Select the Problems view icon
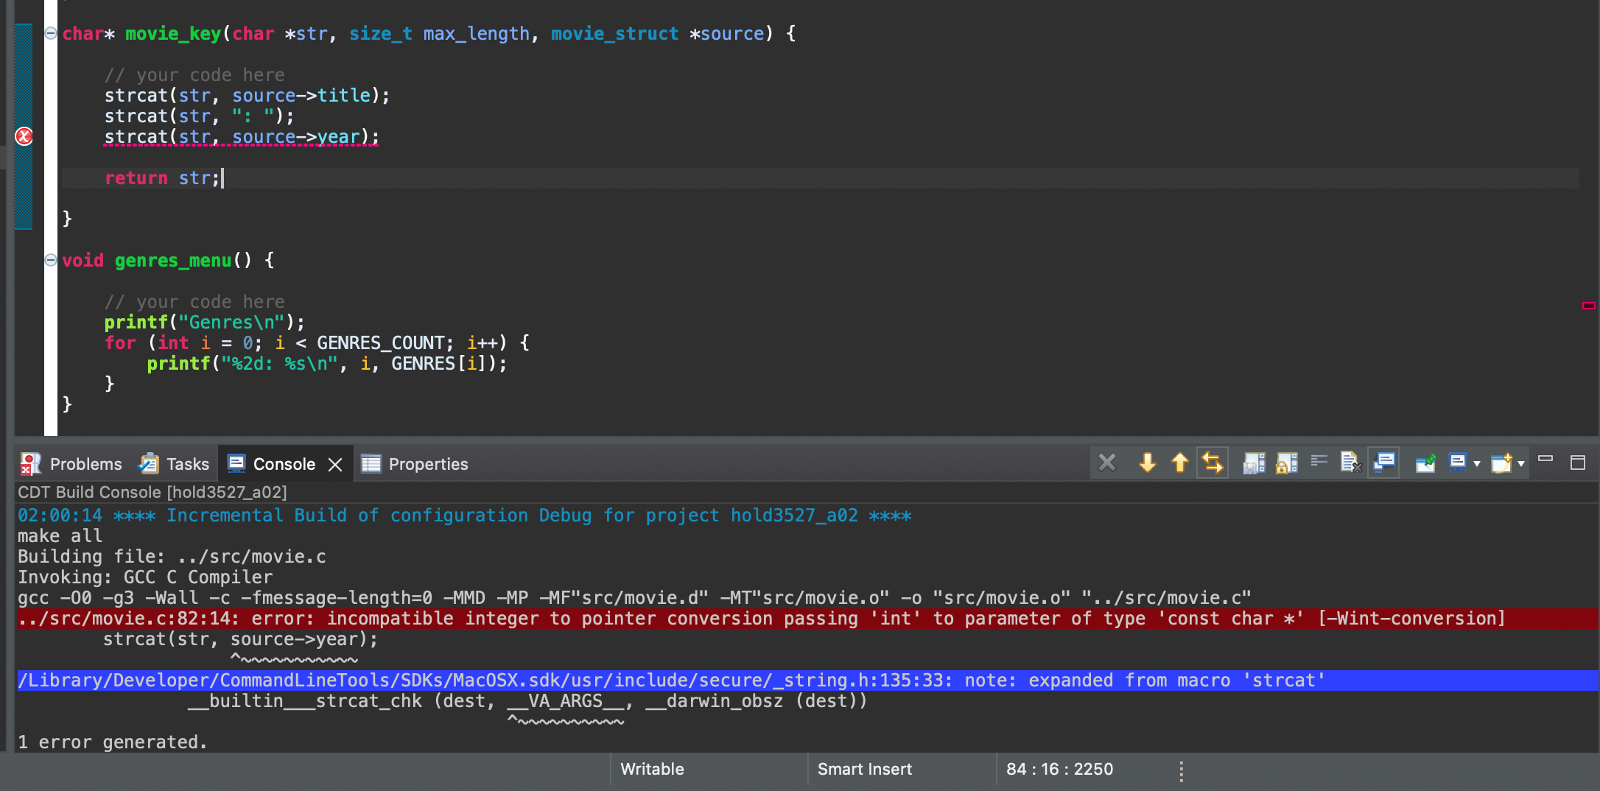The image size is (1600, 791). click(29, 463)
